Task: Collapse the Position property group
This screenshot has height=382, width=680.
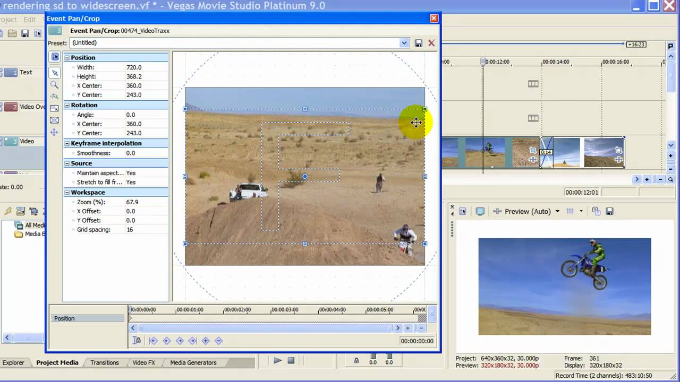Action: (x=67, y=57)
